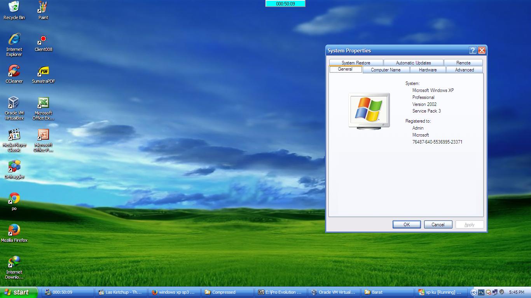531x298 pixels.
Task: Cancel the System Properties dialog
Action: click(x=438, y=224)
